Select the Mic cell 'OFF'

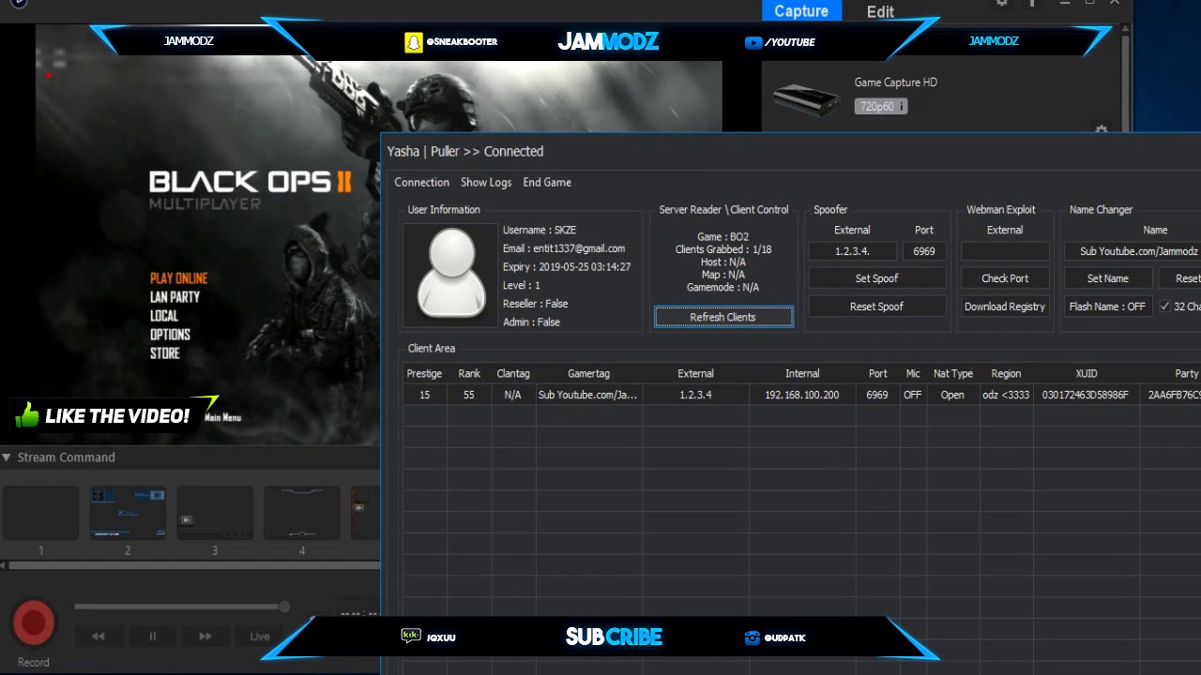[912, 395]
